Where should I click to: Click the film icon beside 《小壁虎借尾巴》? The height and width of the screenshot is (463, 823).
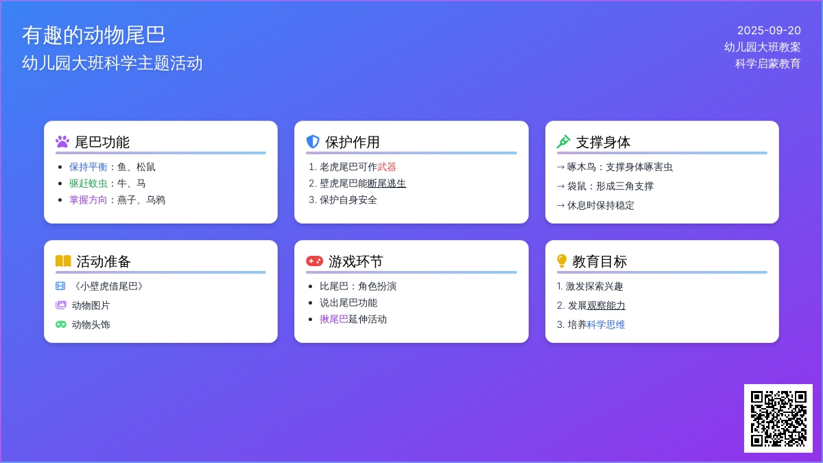point(60,286)
